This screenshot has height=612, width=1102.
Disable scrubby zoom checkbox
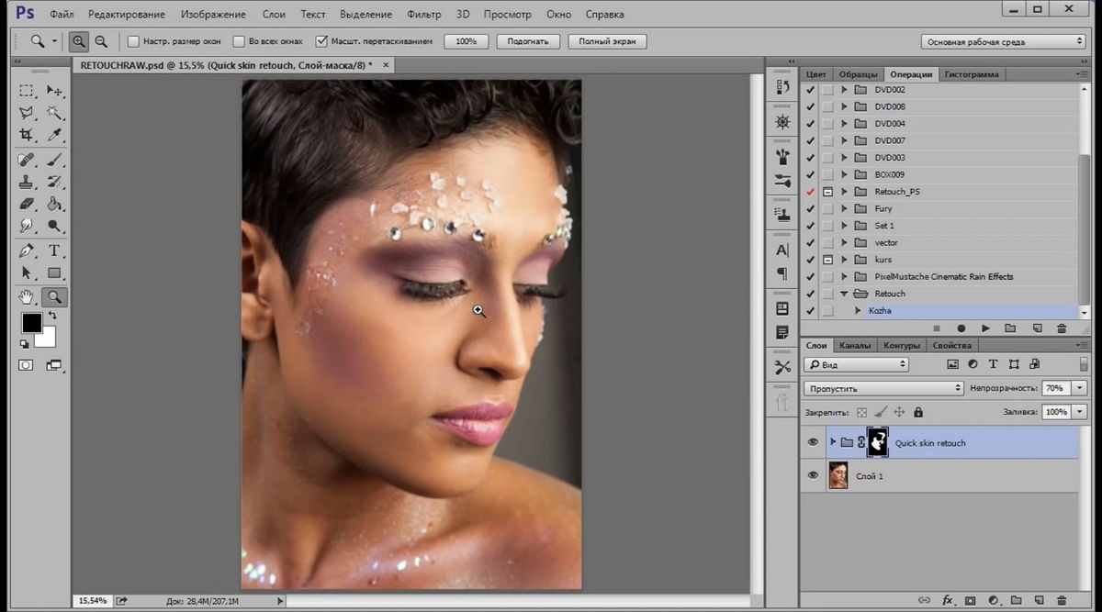click(320, 41)
